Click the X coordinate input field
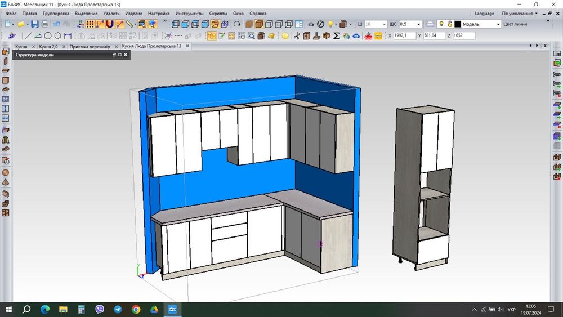563x317 pixels. [x=405, y=35]
